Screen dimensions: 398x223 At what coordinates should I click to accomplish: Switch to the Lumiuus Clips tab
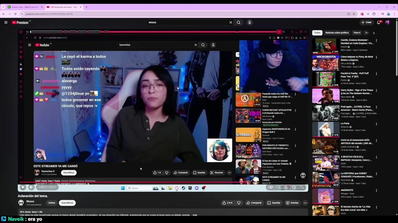25,7
